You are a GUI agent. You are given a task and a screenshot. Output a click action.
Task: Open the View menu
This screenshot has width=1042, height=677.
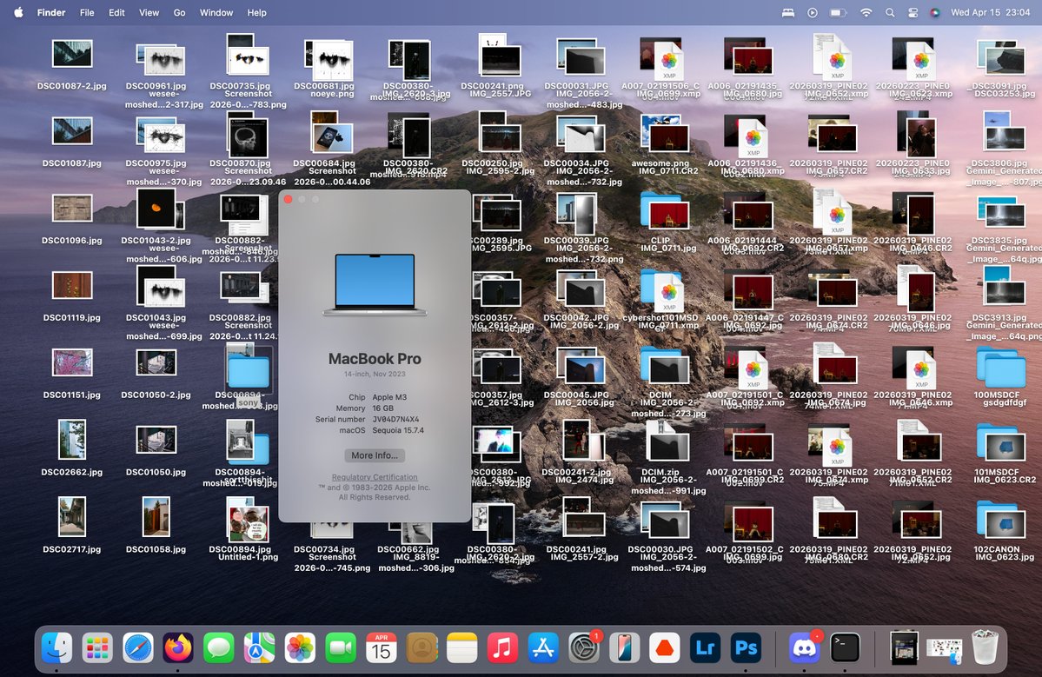coord(149,13)
